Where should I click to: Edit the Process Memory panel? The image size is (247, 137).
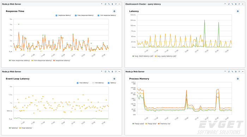[239, 72]
